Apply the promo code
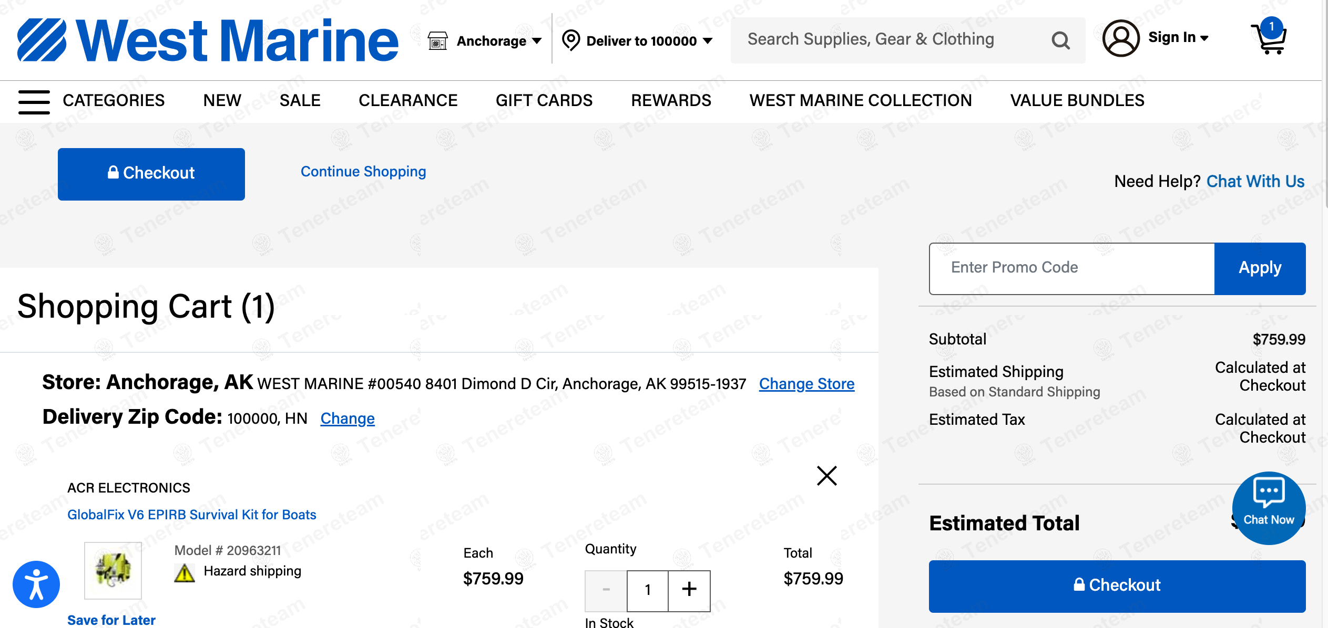The image size is (1328, 628). pos(1260,268)
